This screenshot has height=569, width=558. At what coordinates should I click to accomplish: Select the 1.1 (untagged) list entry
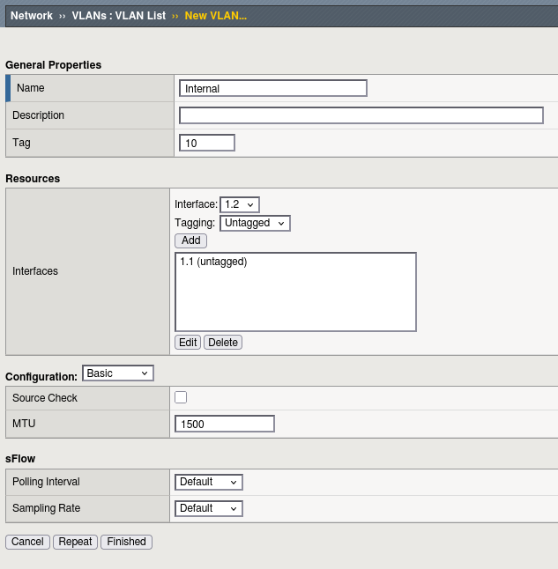pyautogui.click(x=213, y=262)
